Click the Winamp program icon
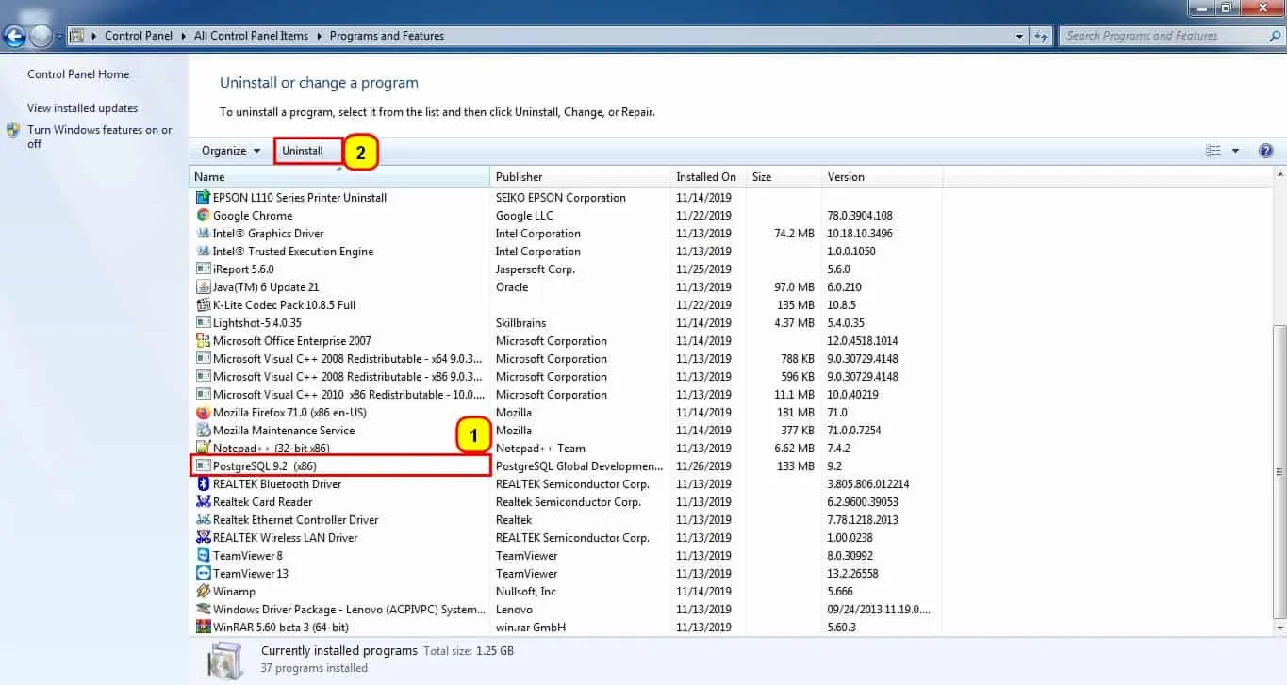1287x685 pixels. click(x=203, y=592)
